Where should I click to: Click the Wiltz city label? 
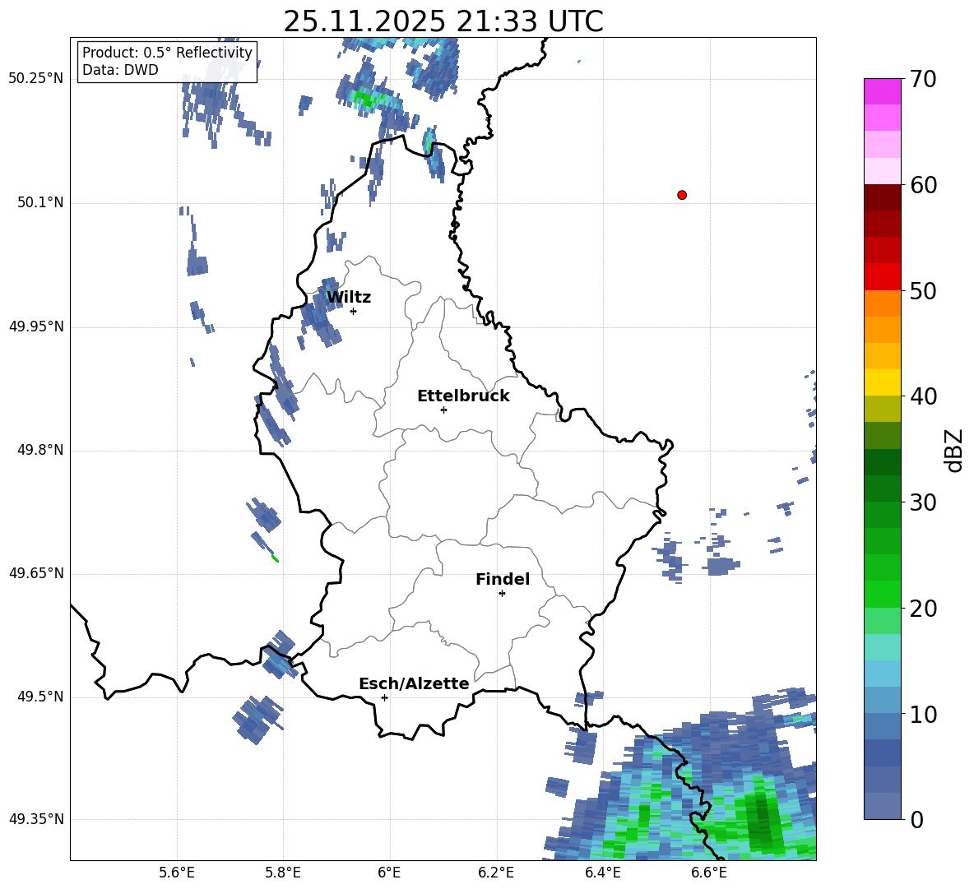click(x=349, y=298)
